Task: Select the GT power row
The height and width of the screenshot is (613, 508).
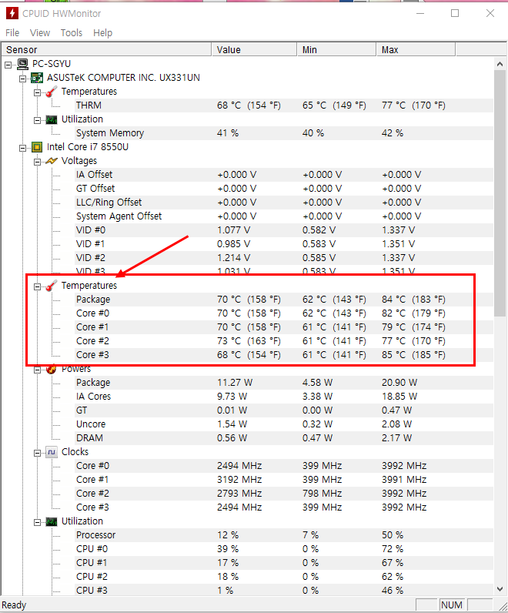Action: (x=284, y=410)
